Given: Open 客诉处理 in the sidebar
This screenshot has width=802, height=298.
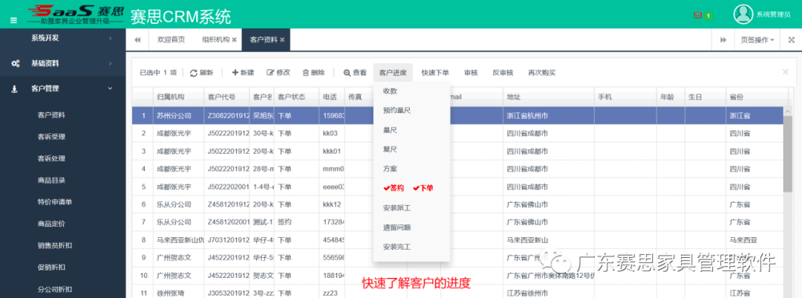Looking at the screenshot, I should [x=51, y=158].
